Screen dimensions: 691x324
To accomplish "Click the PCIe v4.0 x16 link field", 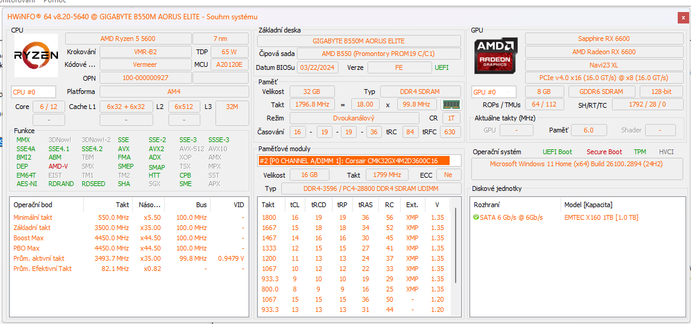I will click(603, 78).
